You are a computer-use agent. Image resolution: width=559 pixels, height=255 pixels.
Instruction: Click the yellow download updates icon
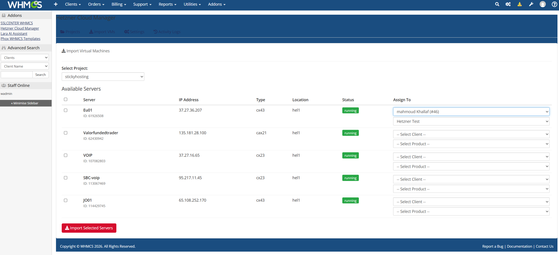tap(520, 4)
